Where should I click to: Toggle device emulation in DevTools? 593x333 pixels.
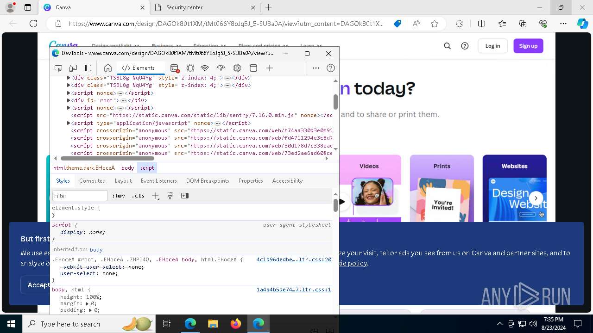click(73, 68)
